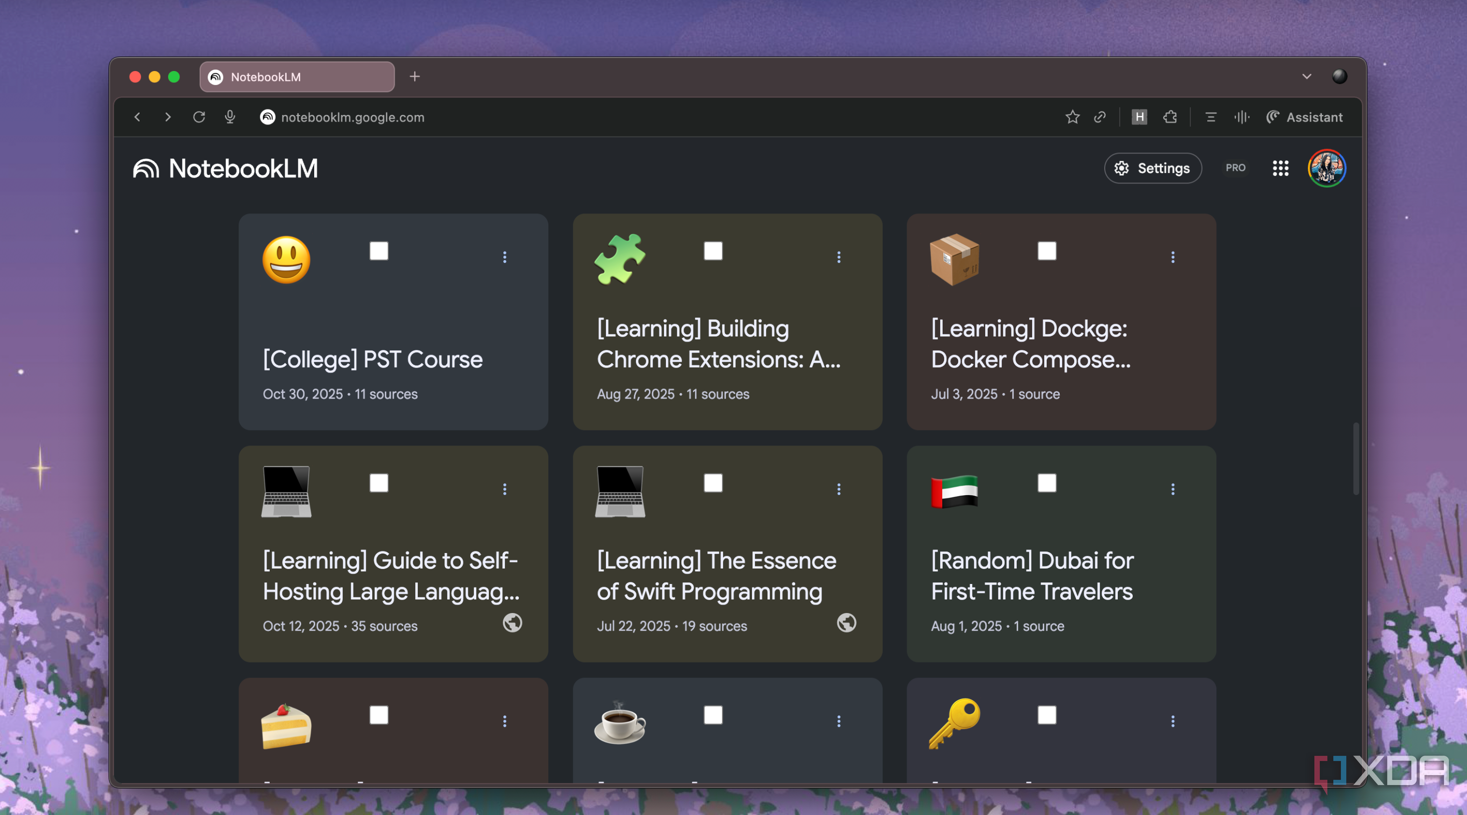Click the audio waveform icon in the toolbar
The width and height of the screenshot is (1467, 815).
(1241, 117)
